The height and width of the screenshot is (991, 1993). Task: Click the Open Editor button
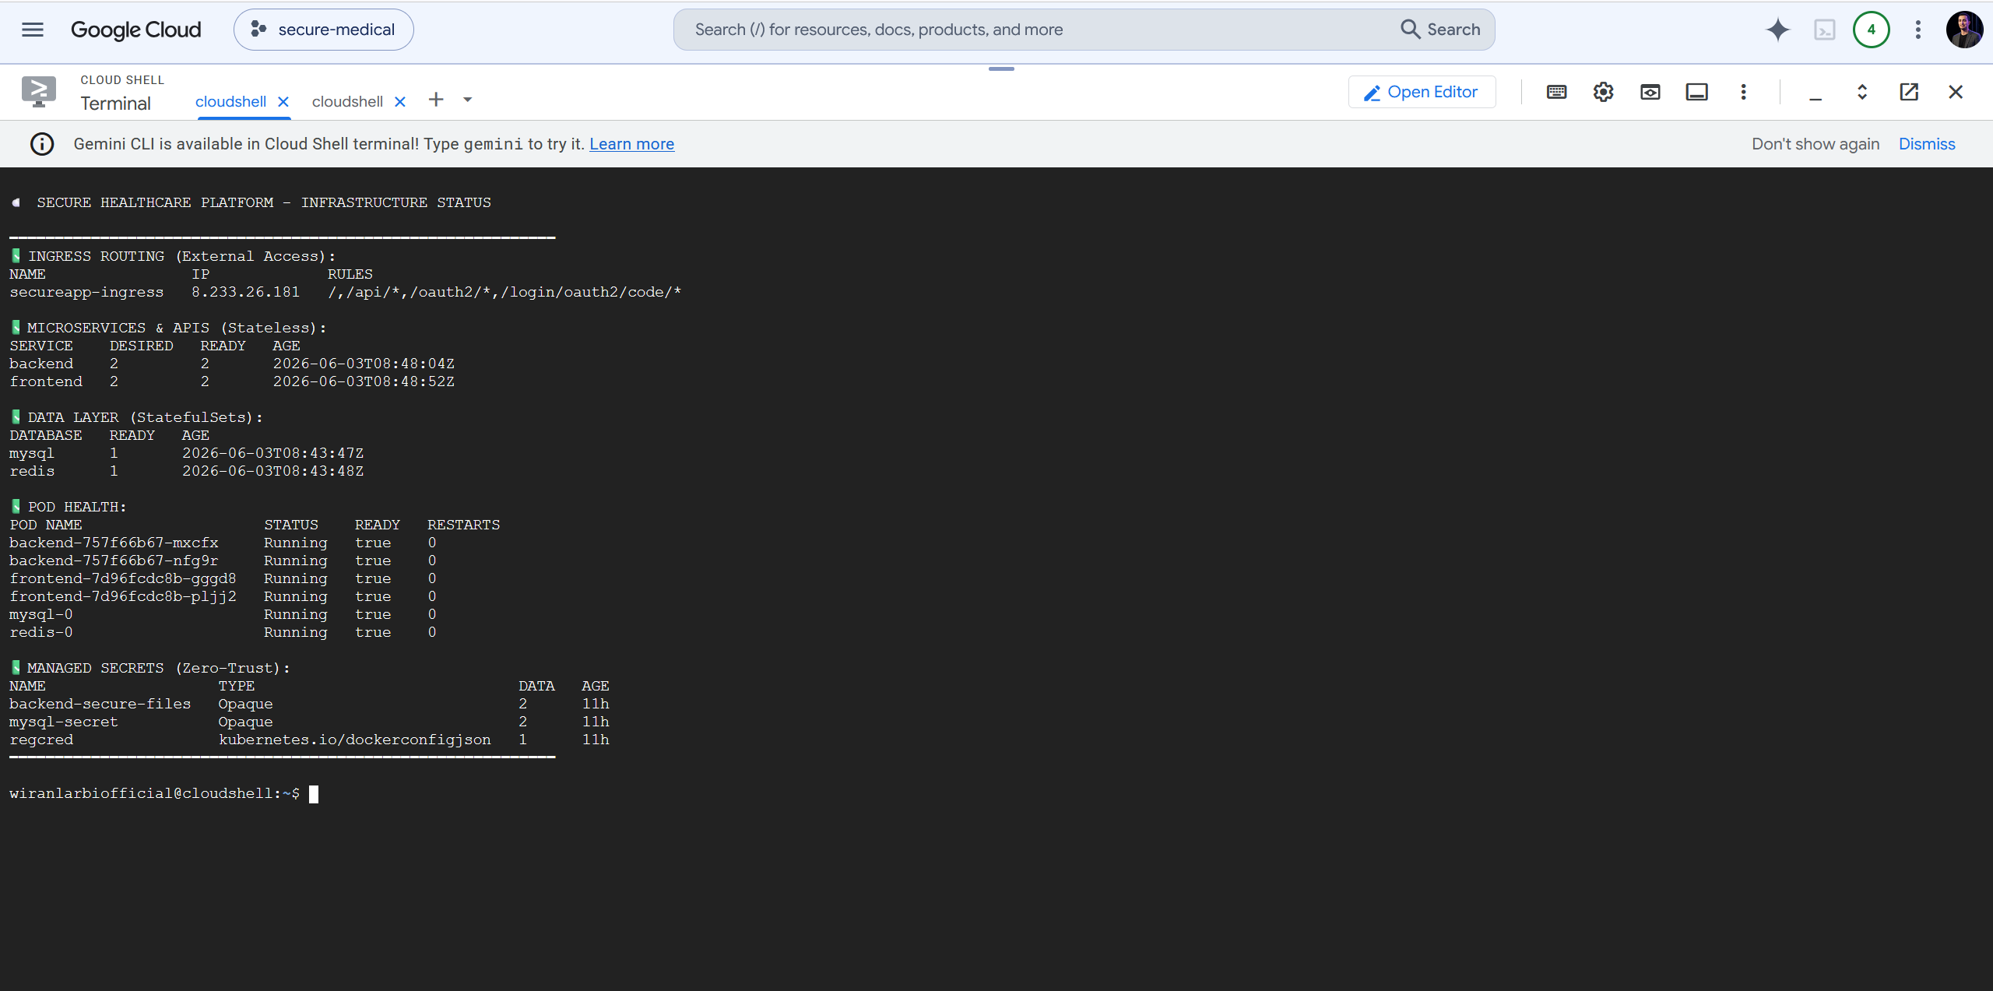click(1422, 92)
